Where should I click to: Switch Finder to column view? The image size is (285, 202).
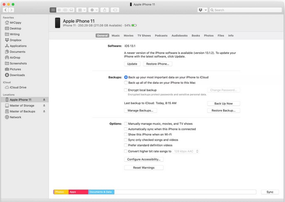click(65, 10)
